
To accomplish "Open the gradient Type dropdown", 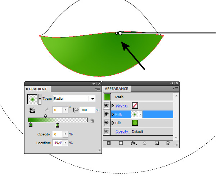I will [x=93, y=99].
